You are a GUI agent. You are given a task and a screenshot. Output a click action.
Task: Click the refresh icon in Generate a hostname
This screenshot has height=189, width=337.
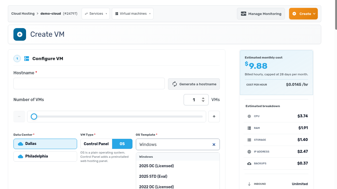point(175,84)
